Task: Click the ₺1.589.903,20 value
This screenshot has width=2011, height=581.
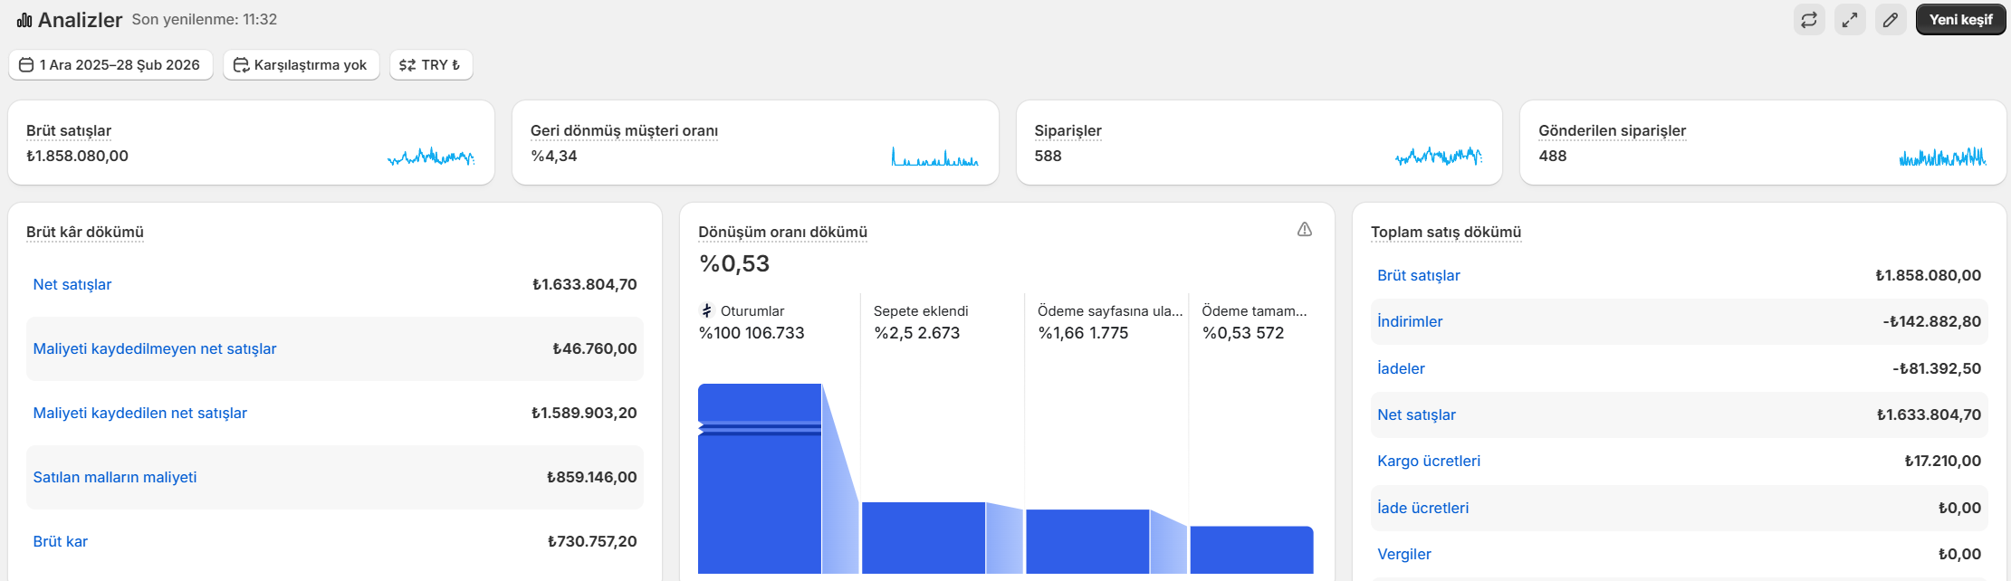Action: click(x=584, y=413)
